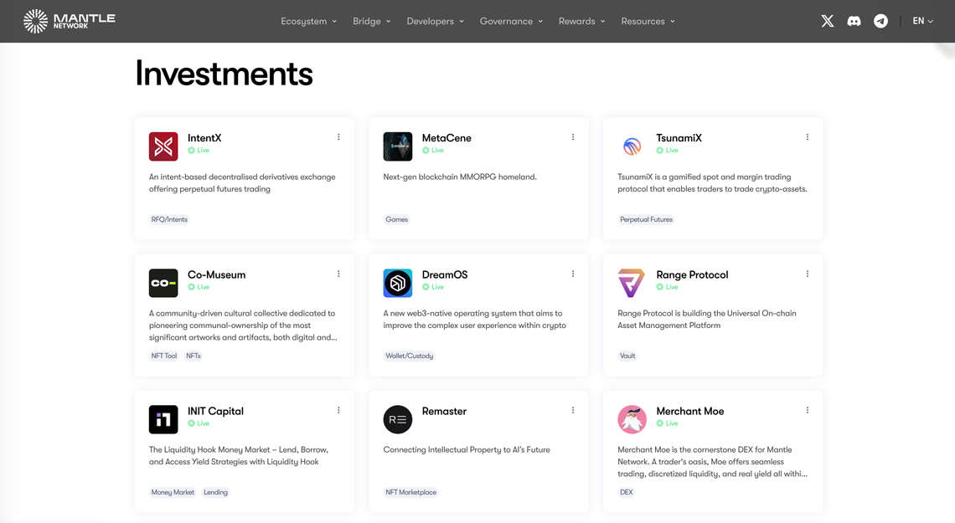The image size is (955, 523).
Task: Click the IntentX red logo
Action: click(x=163, y=146)
